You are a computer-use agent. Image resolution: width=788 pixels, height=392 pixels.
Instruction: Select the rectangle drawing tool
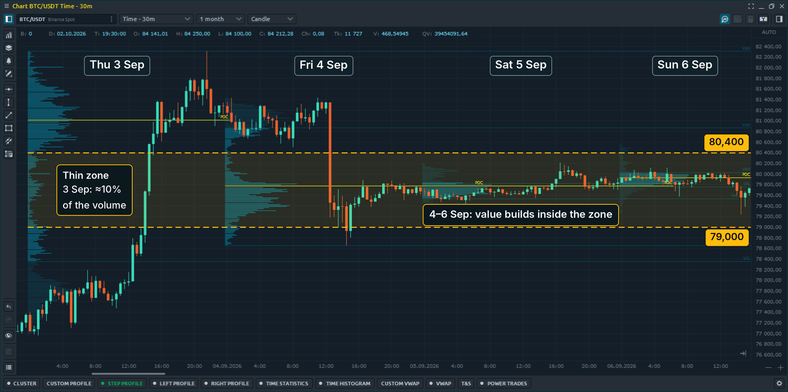[9, 128]
